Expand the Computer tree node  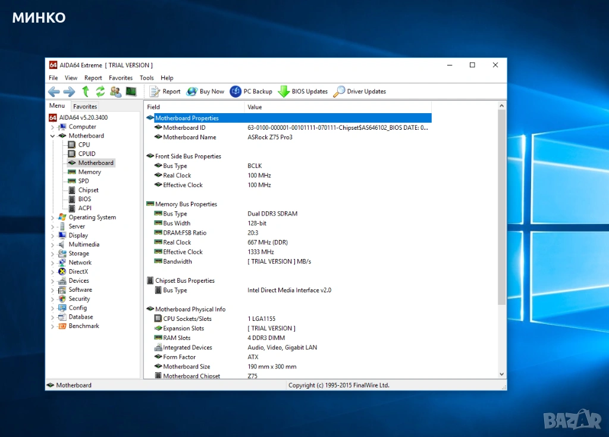point(52,127)
